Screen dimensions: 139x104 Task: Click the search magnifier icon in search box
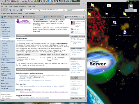coord(85,10)
